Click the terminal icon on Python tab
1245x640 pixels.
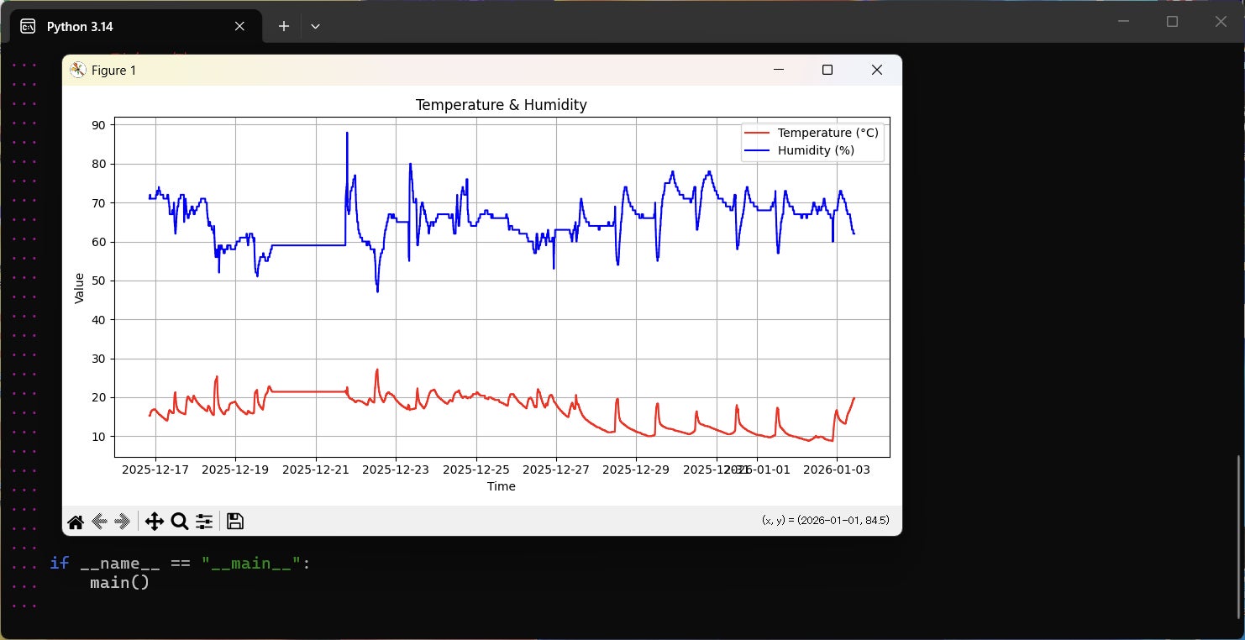[x=28, y=26]
